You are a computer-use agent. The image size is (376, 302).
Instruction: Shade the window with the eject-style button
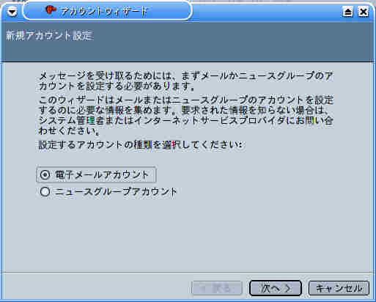coord(347,12)
